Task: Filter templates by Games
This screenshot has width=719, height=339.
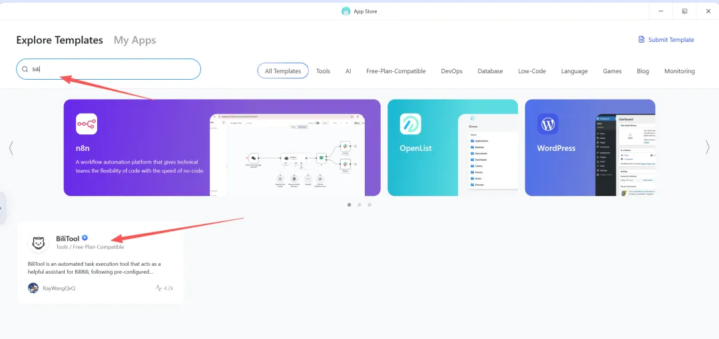Action: click(x=612, y=71)
